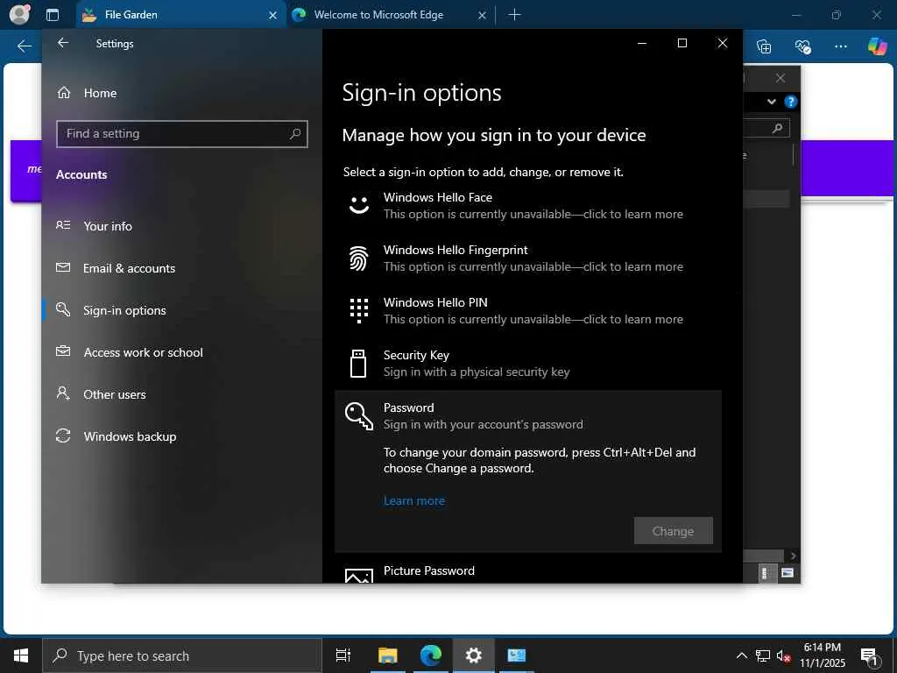Screen dimensions: 897x673
Task: Click the Settings gear on taskbar
Action: [474, 655]
